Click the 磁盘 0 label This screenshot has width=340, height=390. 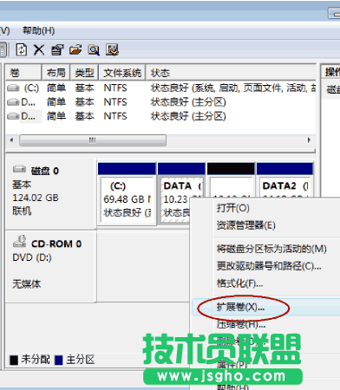tap(45, 171)
